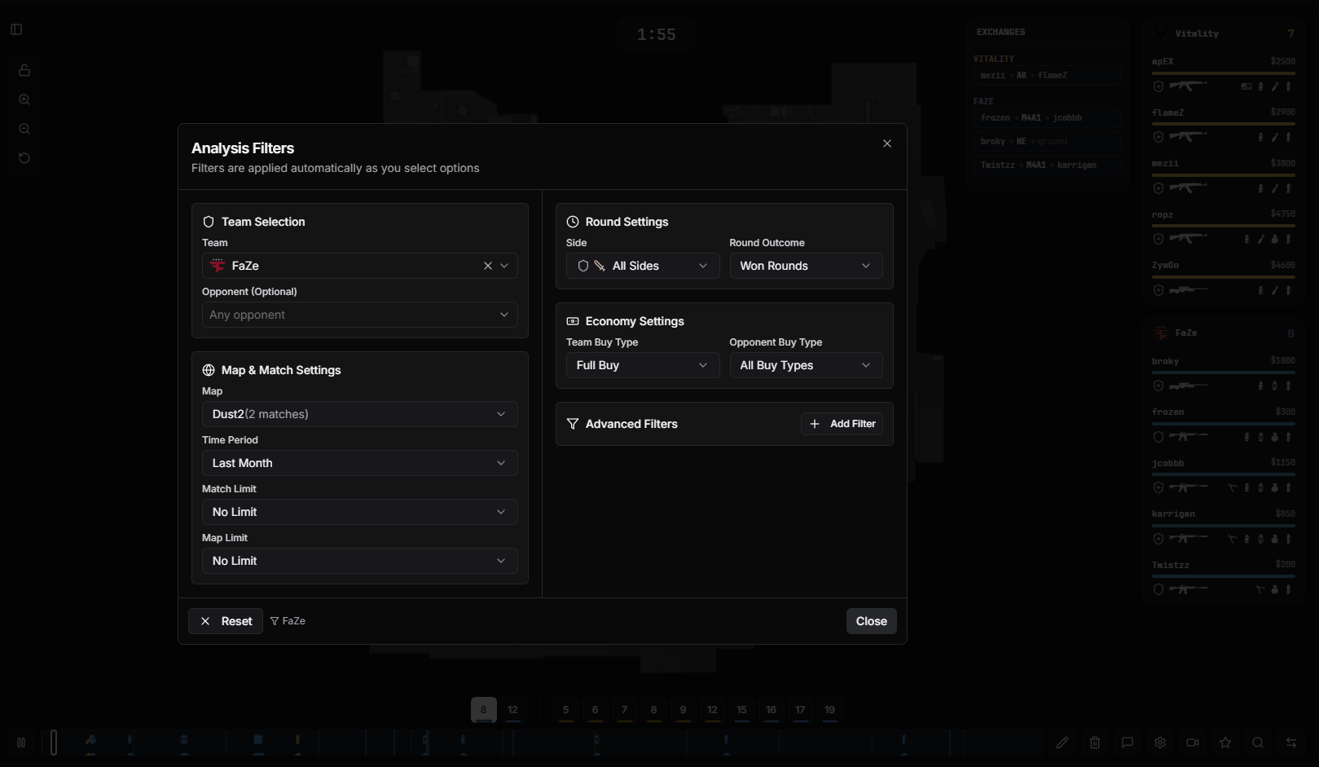
Task: Zoom in on the map view
Action: 24,99
